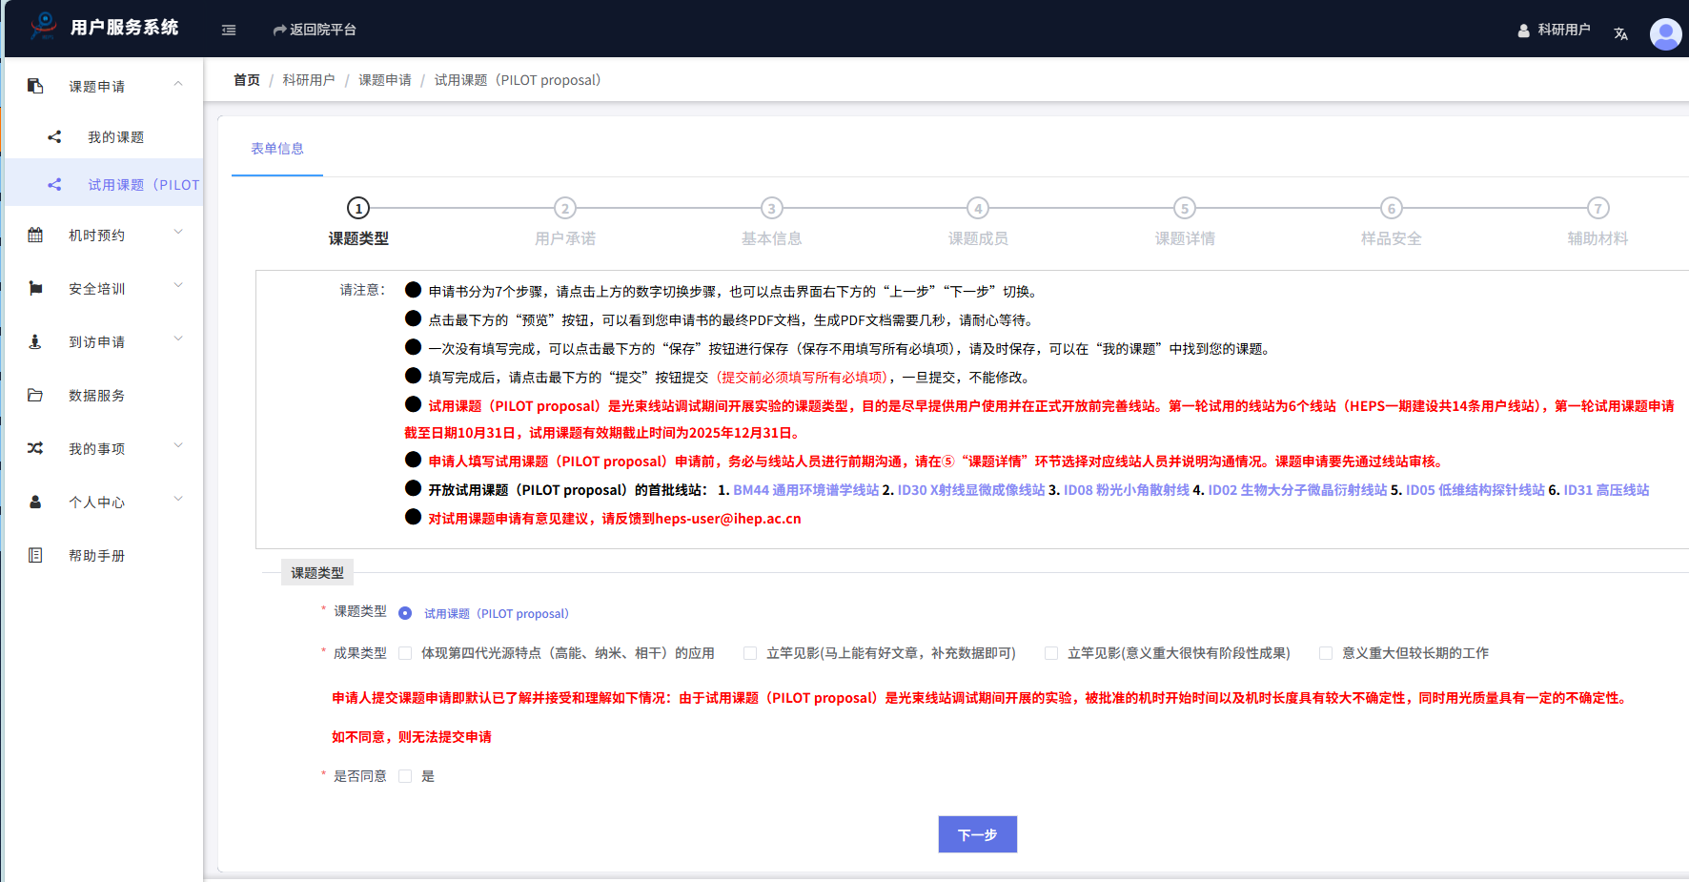The width and height of the screenshot is (1689, 882).
Task: Click the language translation icon
Action: 1620,33
